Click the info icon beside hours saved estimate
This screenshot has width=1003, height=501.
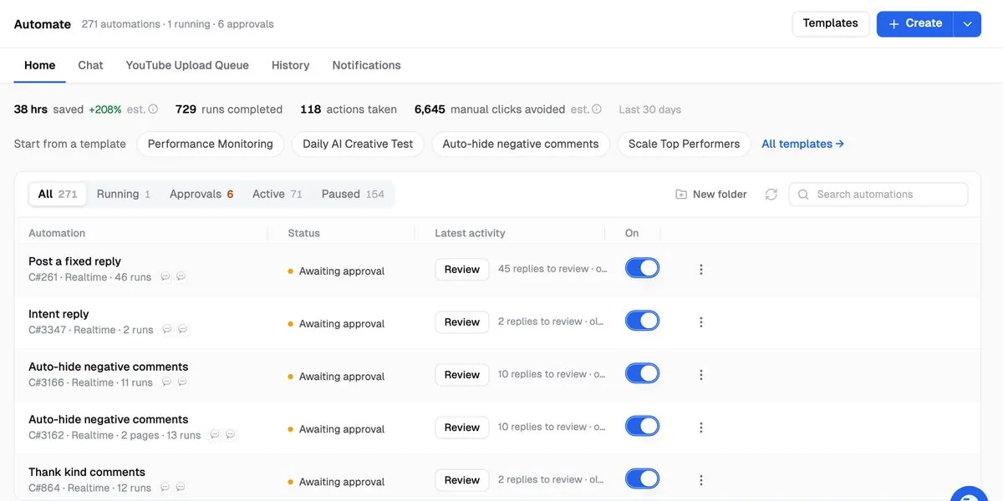click(x=153, y=109)
